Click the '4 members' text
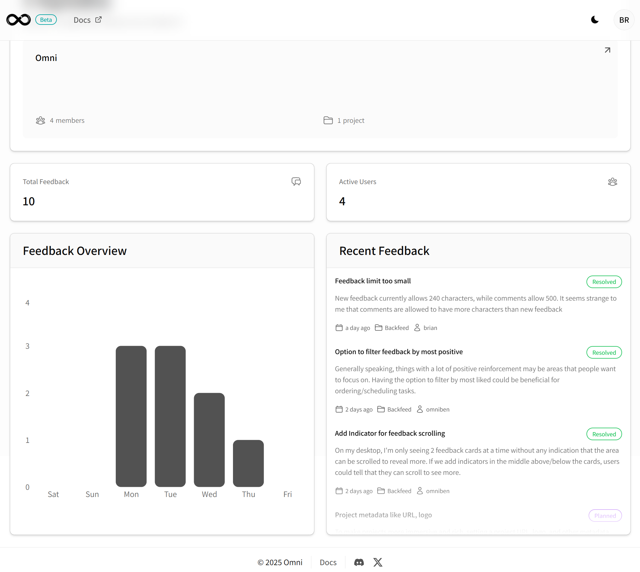Image resolution: width=640 pixels, height=572 pixels. tap(67, 121)
